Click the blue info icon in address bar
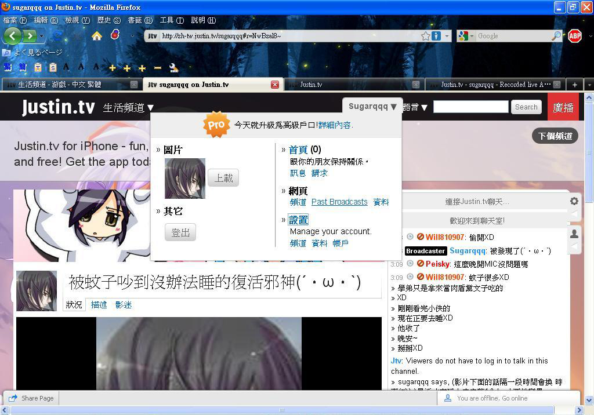 click(x=436, y=36)
